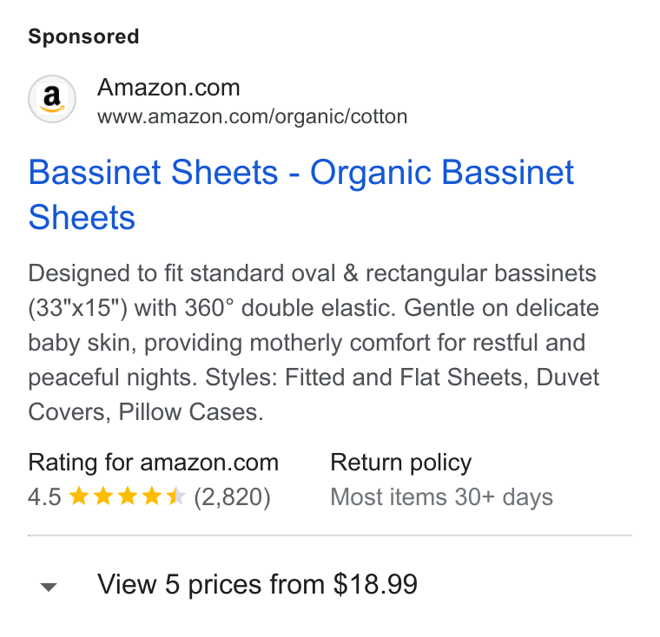The width and height of the screenshot is (660, 637).
Task: Click the middle gold rating star
Action: pos(127,496)
